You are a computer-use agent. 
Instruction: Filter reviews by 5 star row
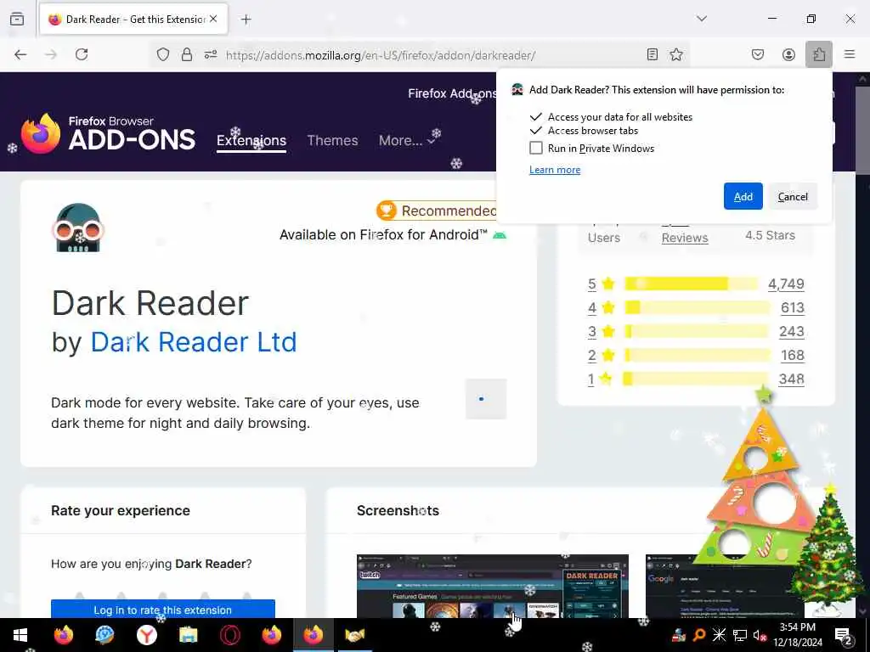coord(697,284)
